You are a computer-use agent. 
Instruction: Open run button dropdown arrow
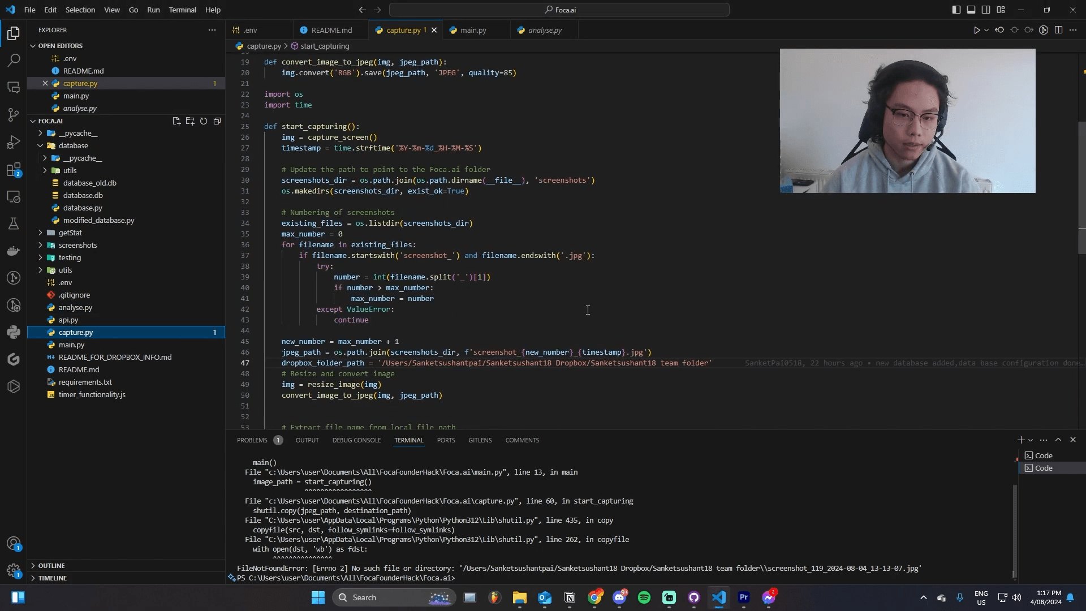pyautogui.click(x=986, y=30)
